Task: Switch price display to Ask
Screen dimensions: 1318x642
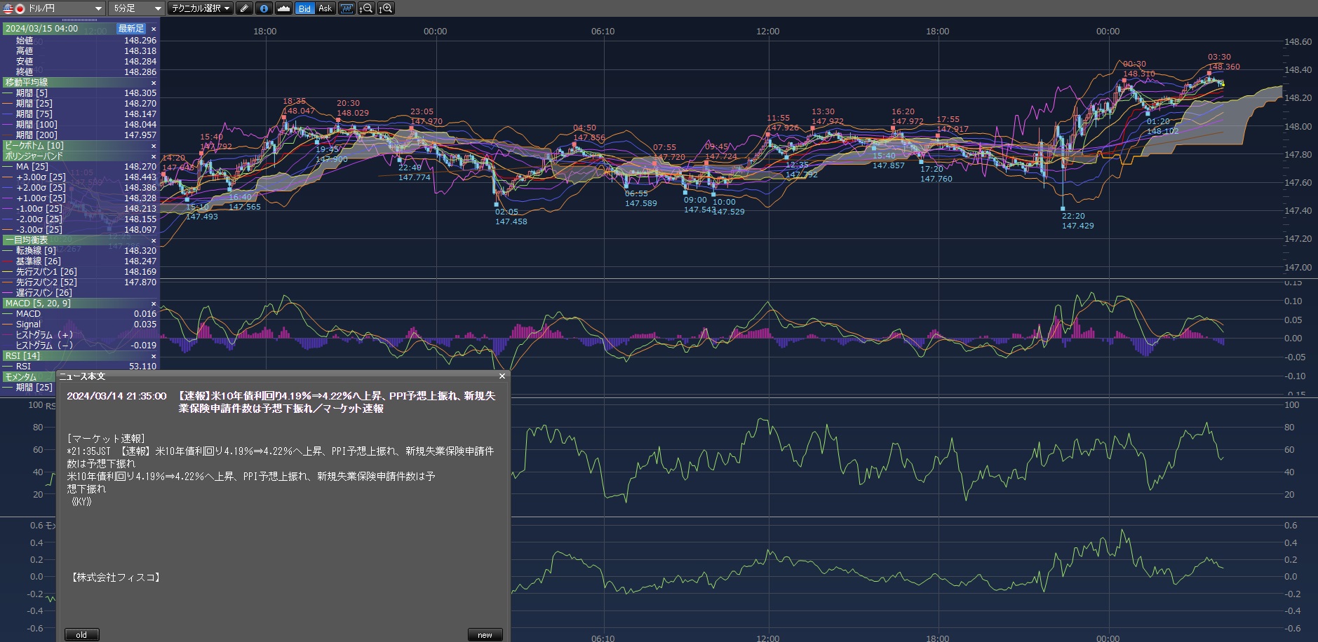Action: (x=325, y=8)
